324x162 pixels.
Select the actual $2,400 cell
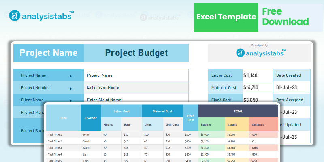click(x=237, y=154)
